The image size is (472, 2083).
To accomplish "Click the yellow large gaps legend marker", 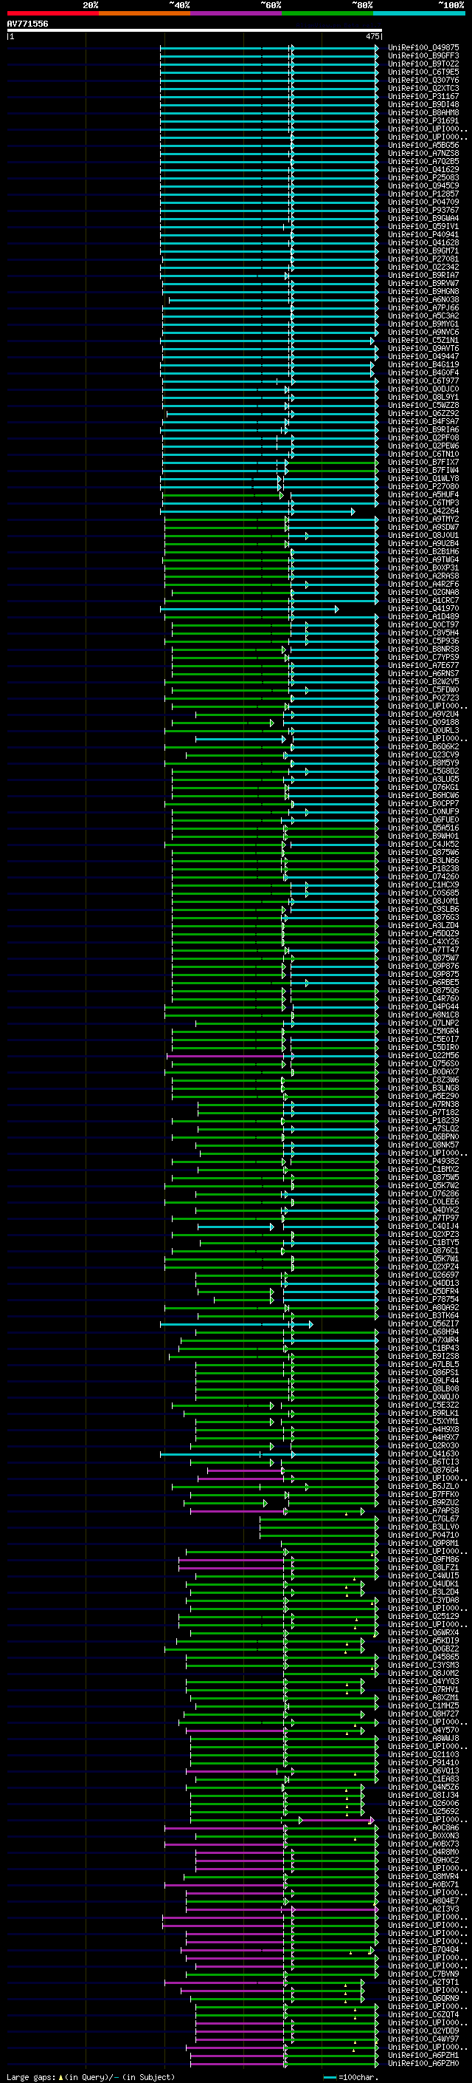I will pos(60,2077).
